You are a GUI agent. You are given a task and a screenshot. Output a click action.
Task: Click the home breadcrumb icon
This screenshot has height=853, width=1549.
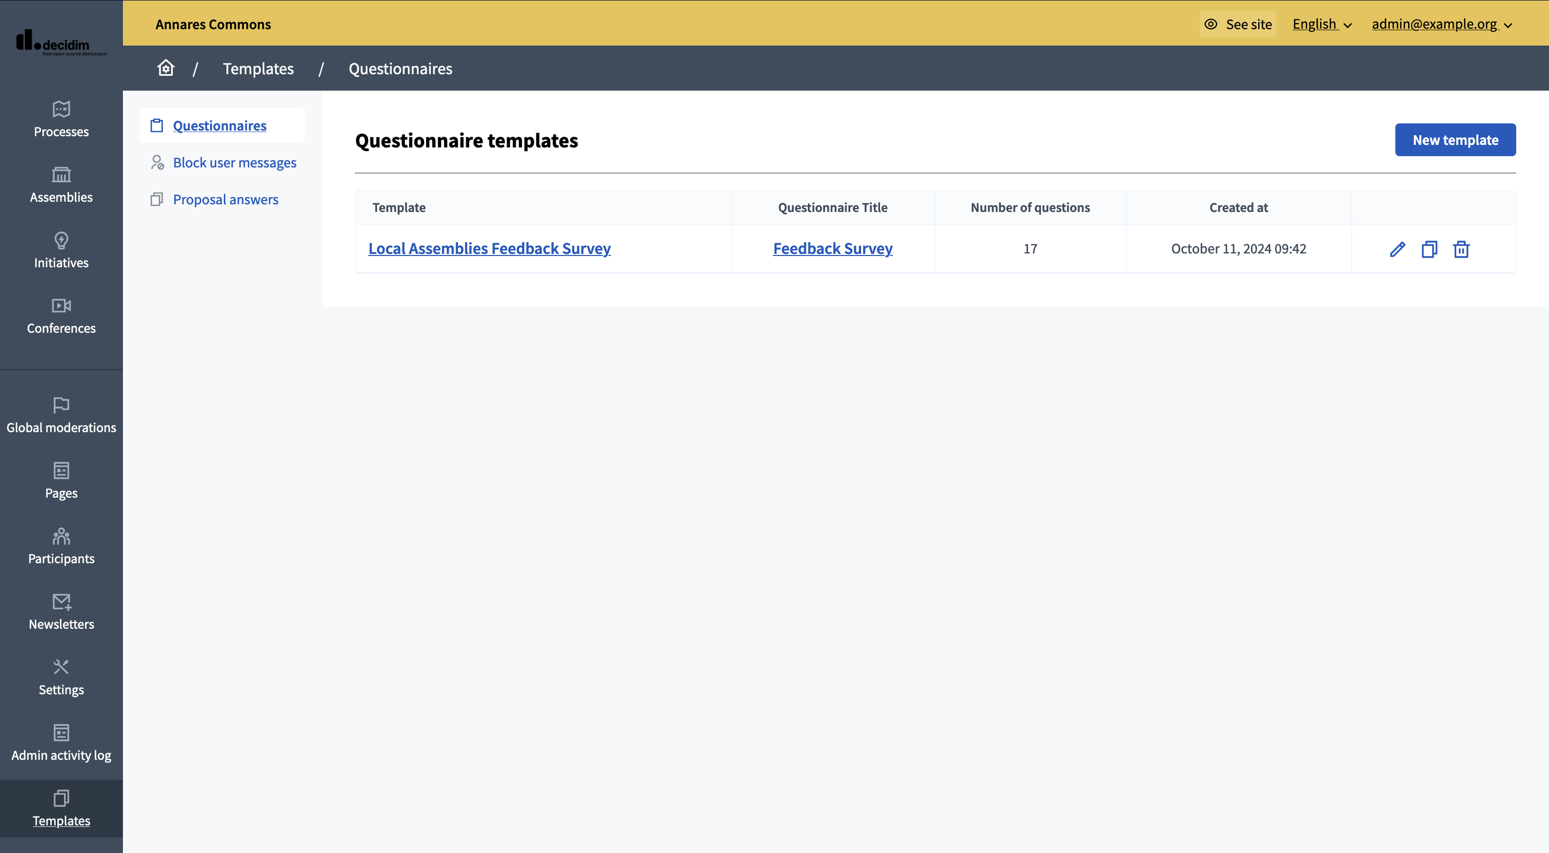[165, 67]
